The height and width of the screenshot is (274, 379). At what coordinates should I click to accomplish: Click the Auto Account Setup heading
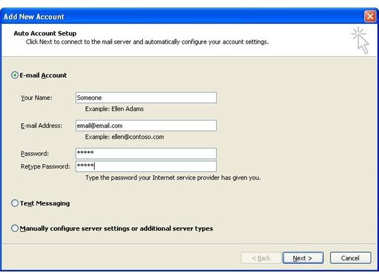(45, 33)
